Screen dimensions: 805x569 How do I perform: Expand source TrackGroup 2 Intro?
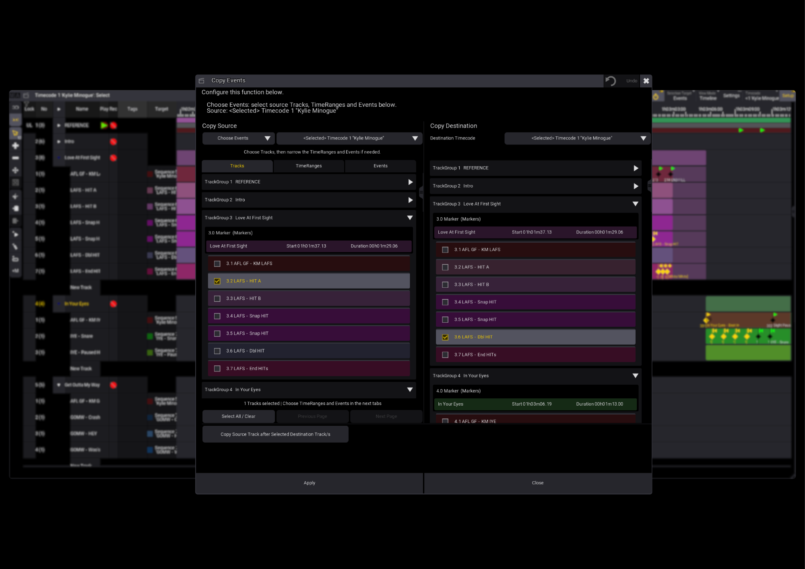[x=410, y=200]
